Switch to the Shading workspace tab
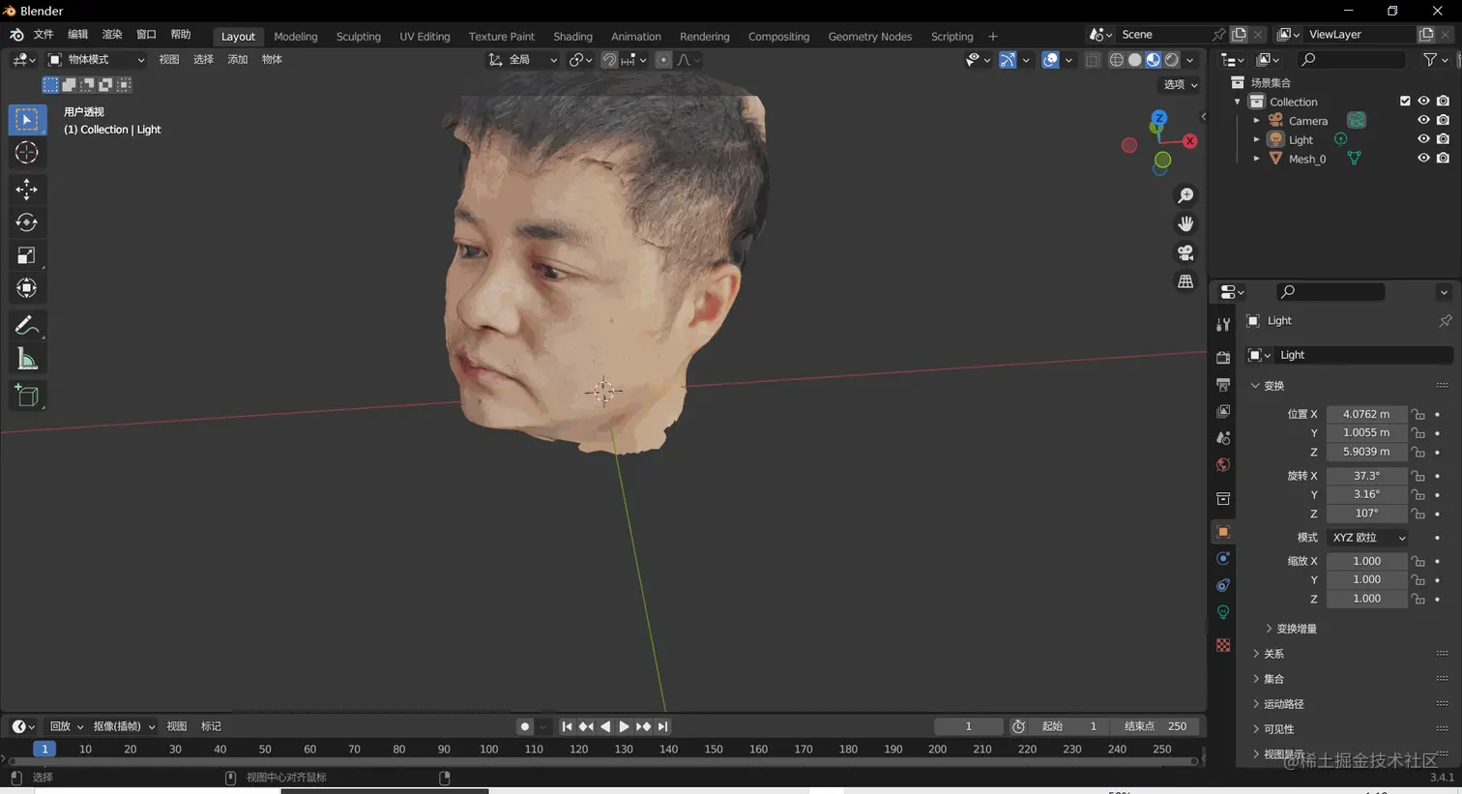The width and height of the screenshot is (1462, 794). point(572,37)
